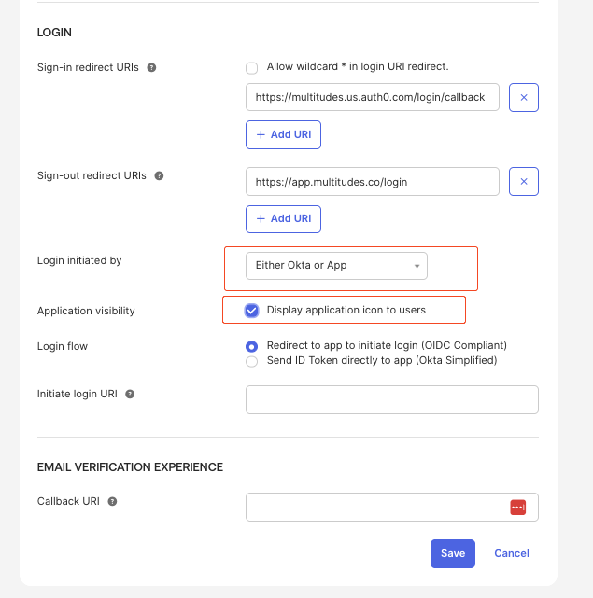Save the login settings
The width and height of the screenshot is (593, 598).
pos(453,553)
